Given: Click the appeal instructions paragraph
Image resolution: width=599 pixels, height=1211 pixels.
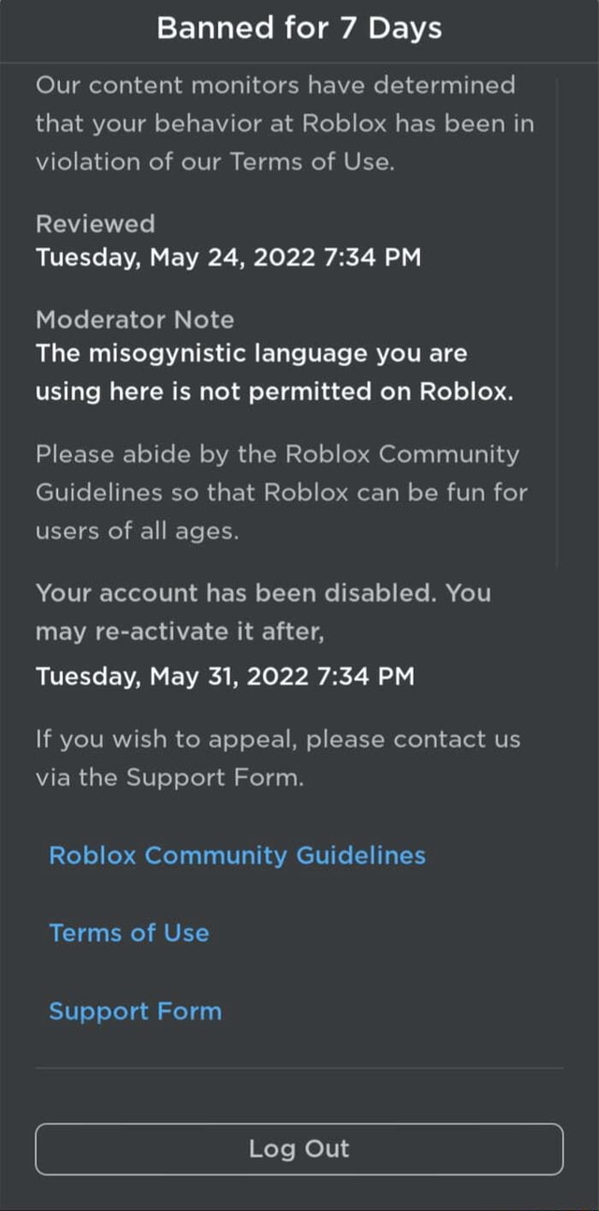Looking at the screenshot, I should 277,757.
